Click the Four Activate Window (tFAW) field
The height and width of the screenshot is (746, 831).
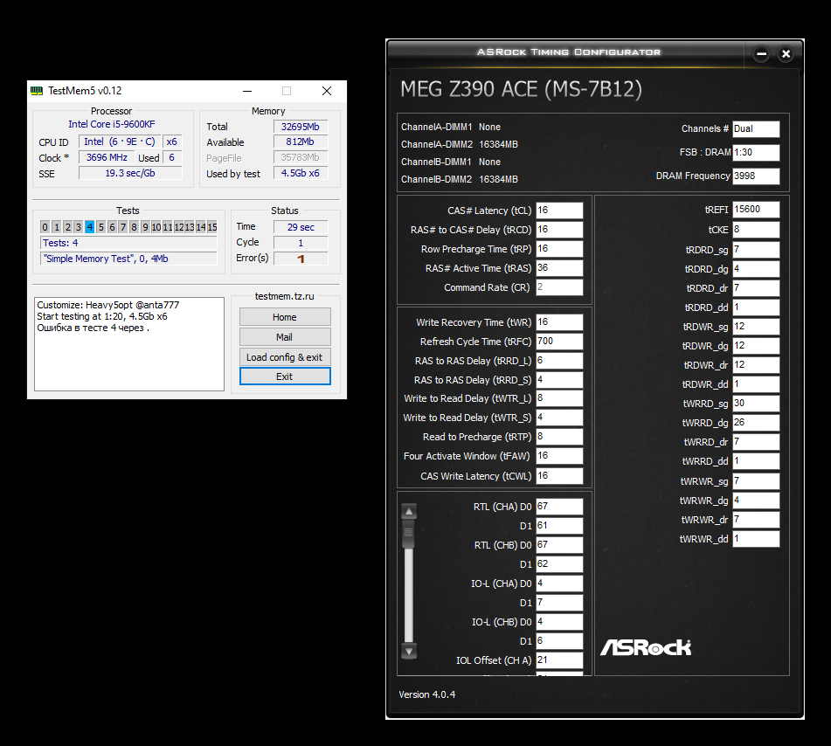point(559,456)
